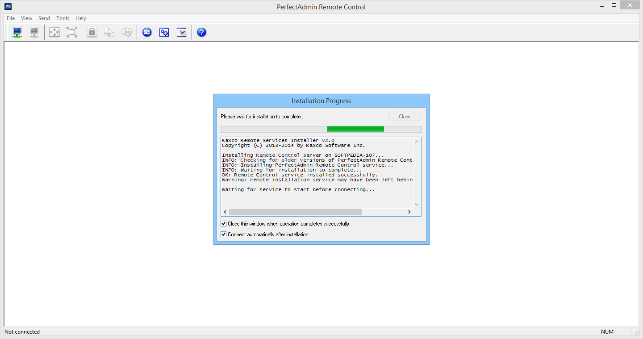This screenshot has width=643, height=339.
Task: Open the File menu
Action: (11, 18)
